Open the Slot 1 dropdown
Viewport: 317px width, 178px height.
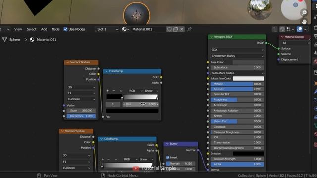107,29
